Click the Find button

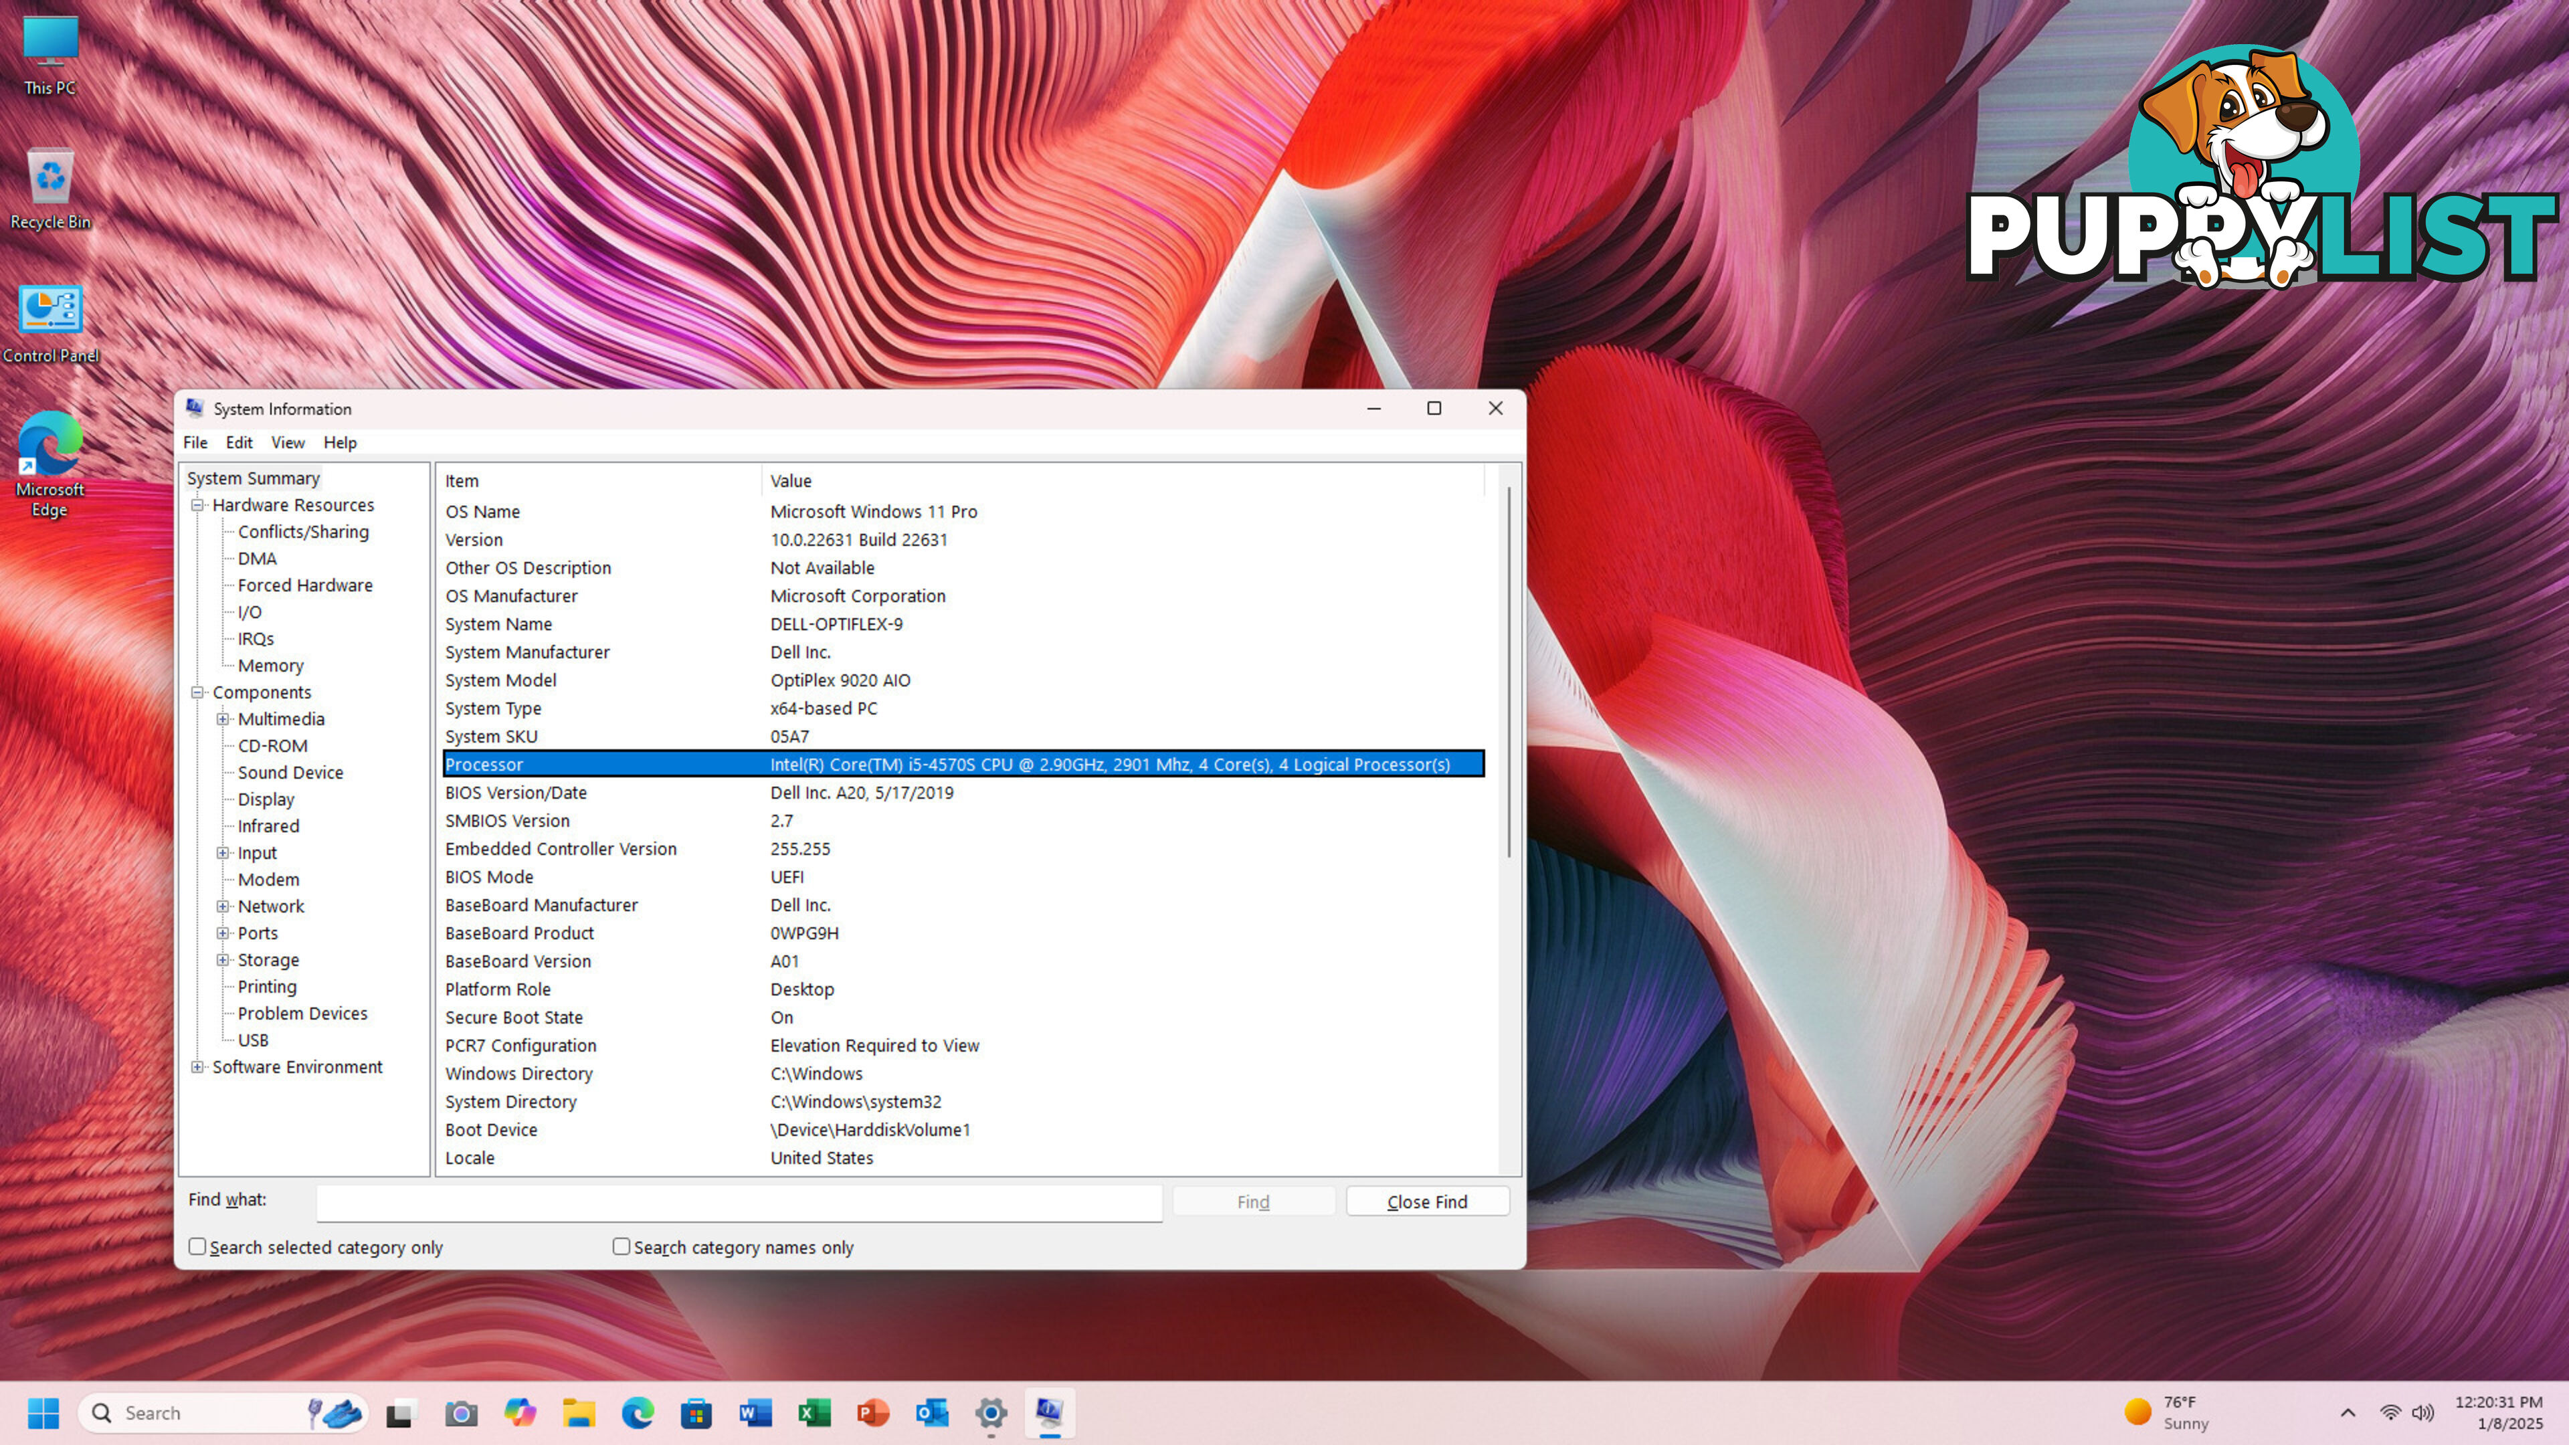pyautogui.click(x=1254, y=1201)
